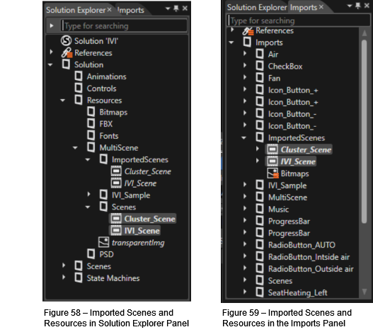Select the highlighted IVI_Scene icon in Imports panel
The height and width of the screenshot is (332, 373).
coord(272,161)
